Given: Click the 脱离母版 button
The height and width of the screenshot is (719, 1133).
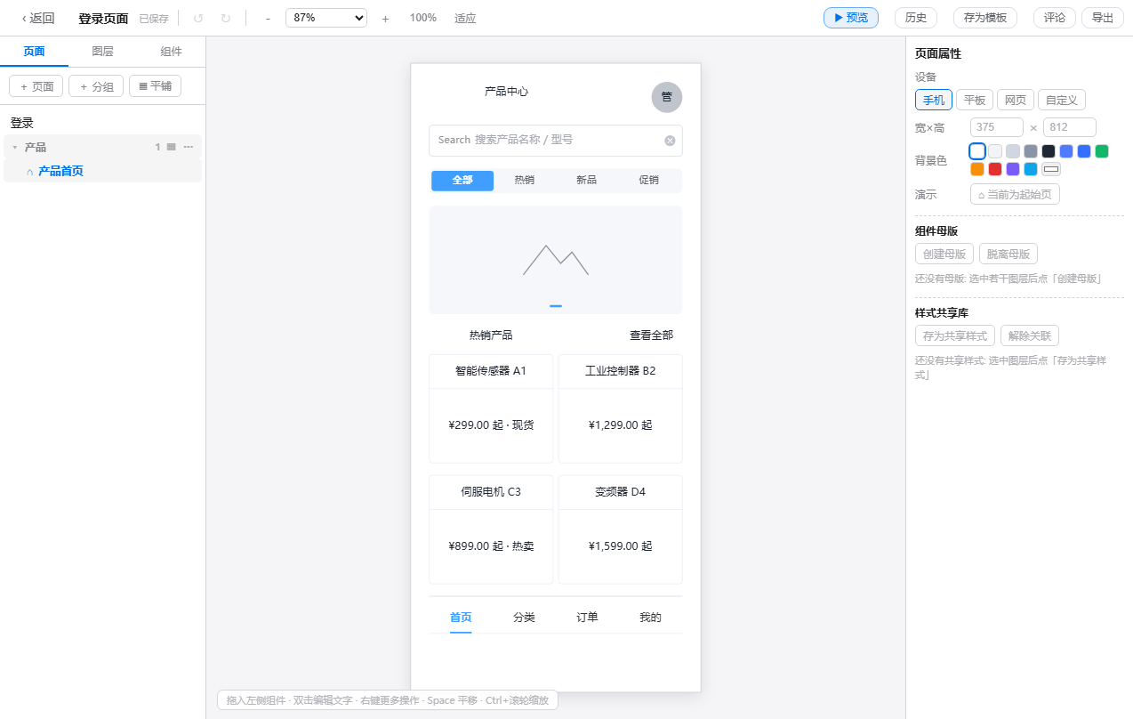Looking at the screenshot, I should click(x=1008, y=254).
